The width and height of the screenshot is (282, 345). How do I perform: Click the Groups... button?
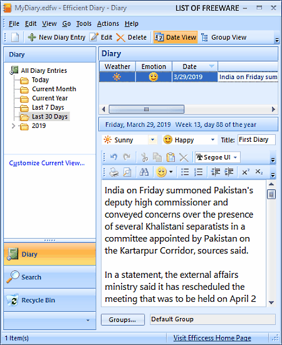(123, 319)
